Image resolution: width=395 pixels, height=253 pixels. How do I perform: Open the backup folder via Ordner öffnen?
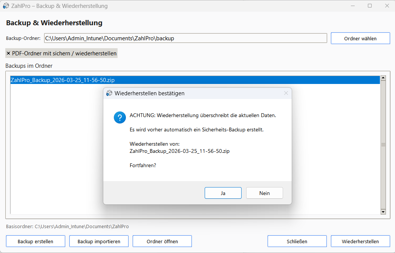[x=162, y=241]
